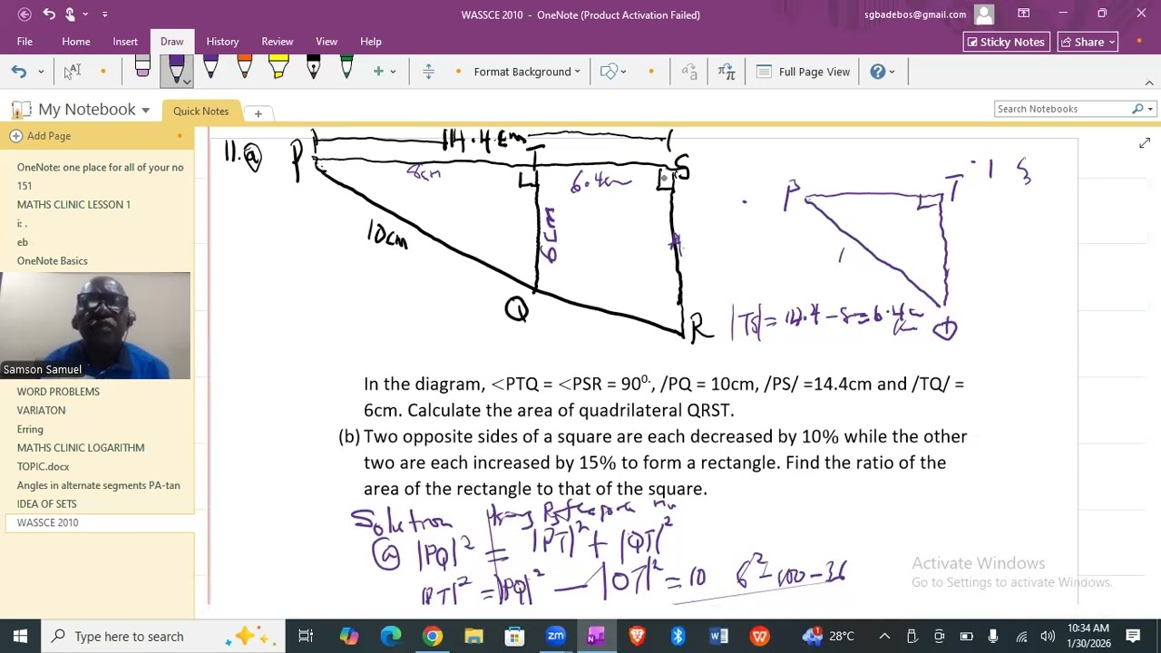Choose the yellow highlighter
This screenshot has width=1161, height=653.
pyautogui.click(x=278, y=69)
